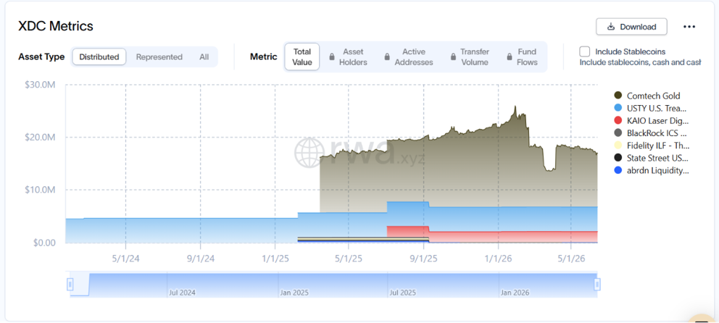Click the USTY U.S. Trea... legend label
The height and width of the screenshot is (323, 719).
click(x=657, y=108)
